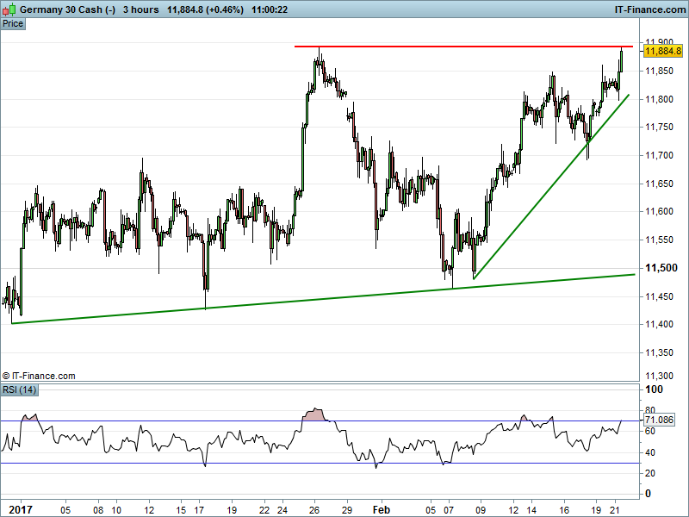Click the 71.086 RSI value tag
The width and height of the screenshot is (689, 517).
click(659, 420)
